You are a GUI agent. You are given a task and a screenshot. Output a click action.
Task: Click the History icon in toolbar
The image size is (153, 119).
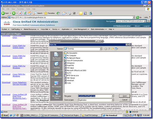58,13
